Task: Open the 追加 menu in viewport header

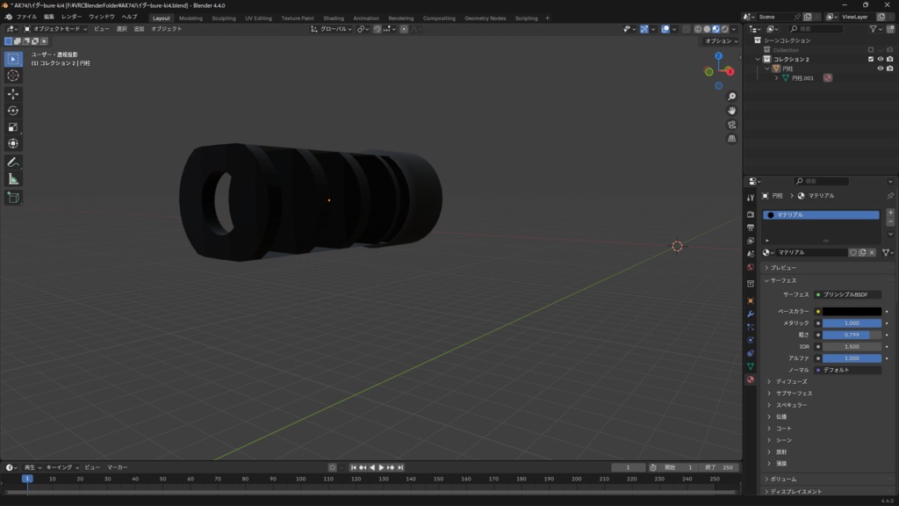Action: [x=139, y=29]
